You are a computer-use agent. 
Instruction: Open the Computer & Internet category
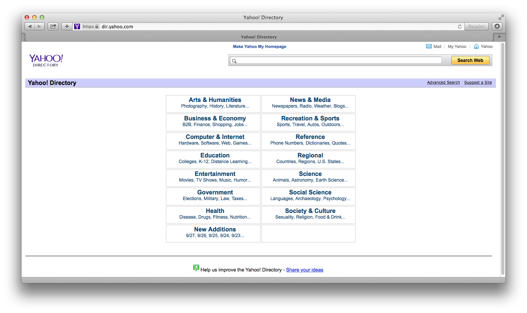pos(215,137)
